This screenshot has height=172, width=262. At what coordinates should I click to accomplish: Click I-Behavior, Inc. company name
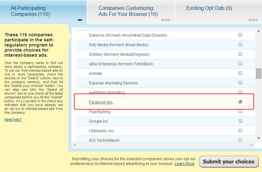(101, 131)
